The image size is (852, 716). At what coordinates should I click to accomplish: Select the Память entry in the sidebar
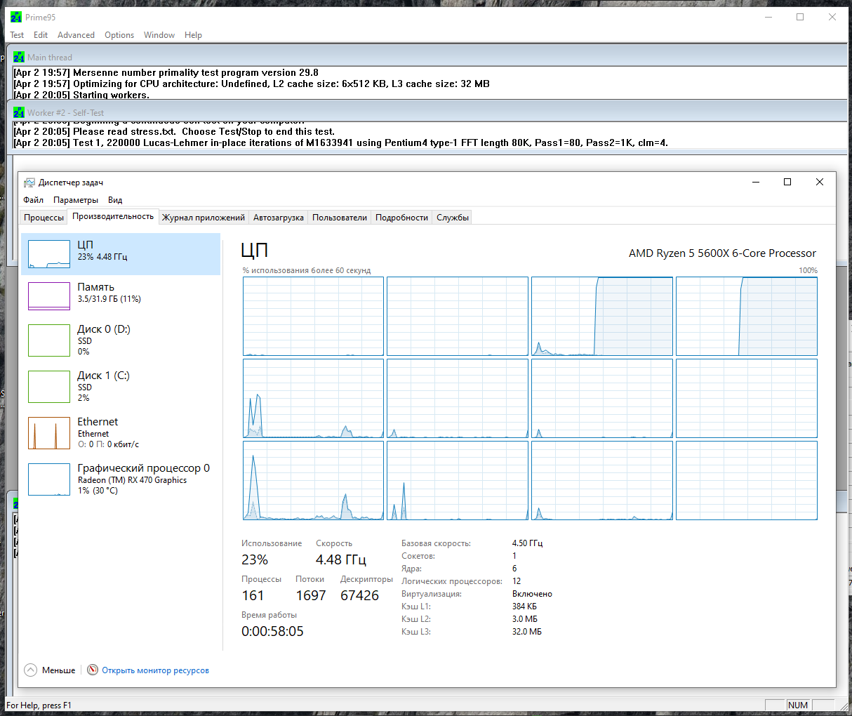coord(121,296)
